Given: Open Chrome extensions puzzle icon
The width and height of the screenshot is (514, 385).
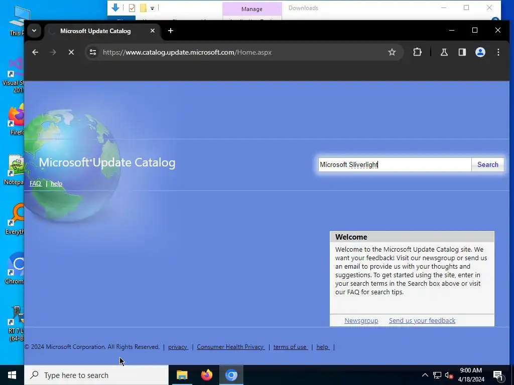Looking at the screenshot, I should click(417, 52).
